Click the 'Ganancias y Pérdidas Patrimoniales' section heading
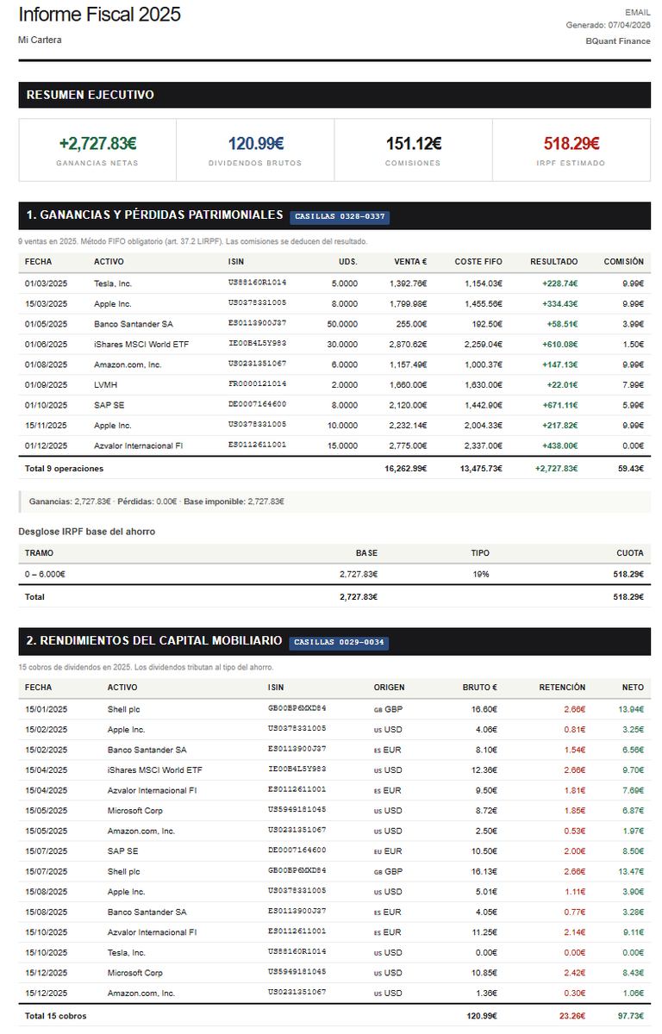This screenshot has width=662, height=1034. [x=154, y=215]
